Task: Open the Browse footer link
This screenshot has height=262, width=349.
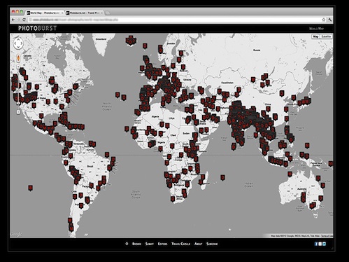Action: pos(137,244)
